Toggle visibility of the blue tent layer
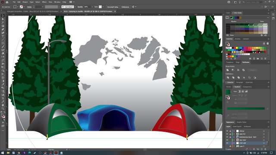 (x=227, y=137)
